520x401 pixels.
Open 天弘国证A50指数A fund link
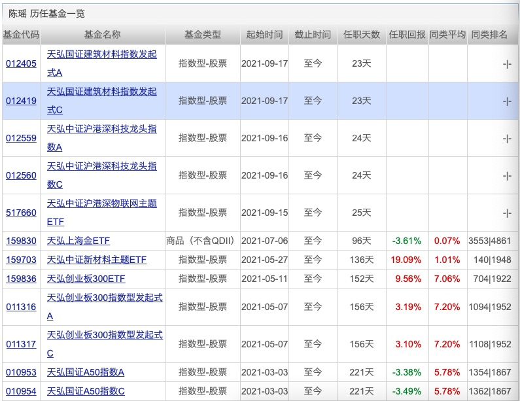pos(86,372)
